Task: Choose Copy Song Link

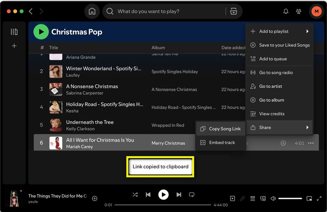Action: pyautogui.click(x=221, y=129)
